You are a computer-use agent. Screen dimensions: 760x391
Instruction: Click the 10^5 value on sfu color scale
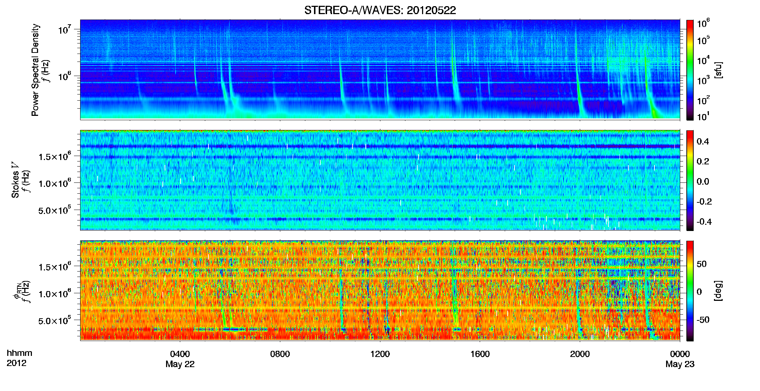704,40
